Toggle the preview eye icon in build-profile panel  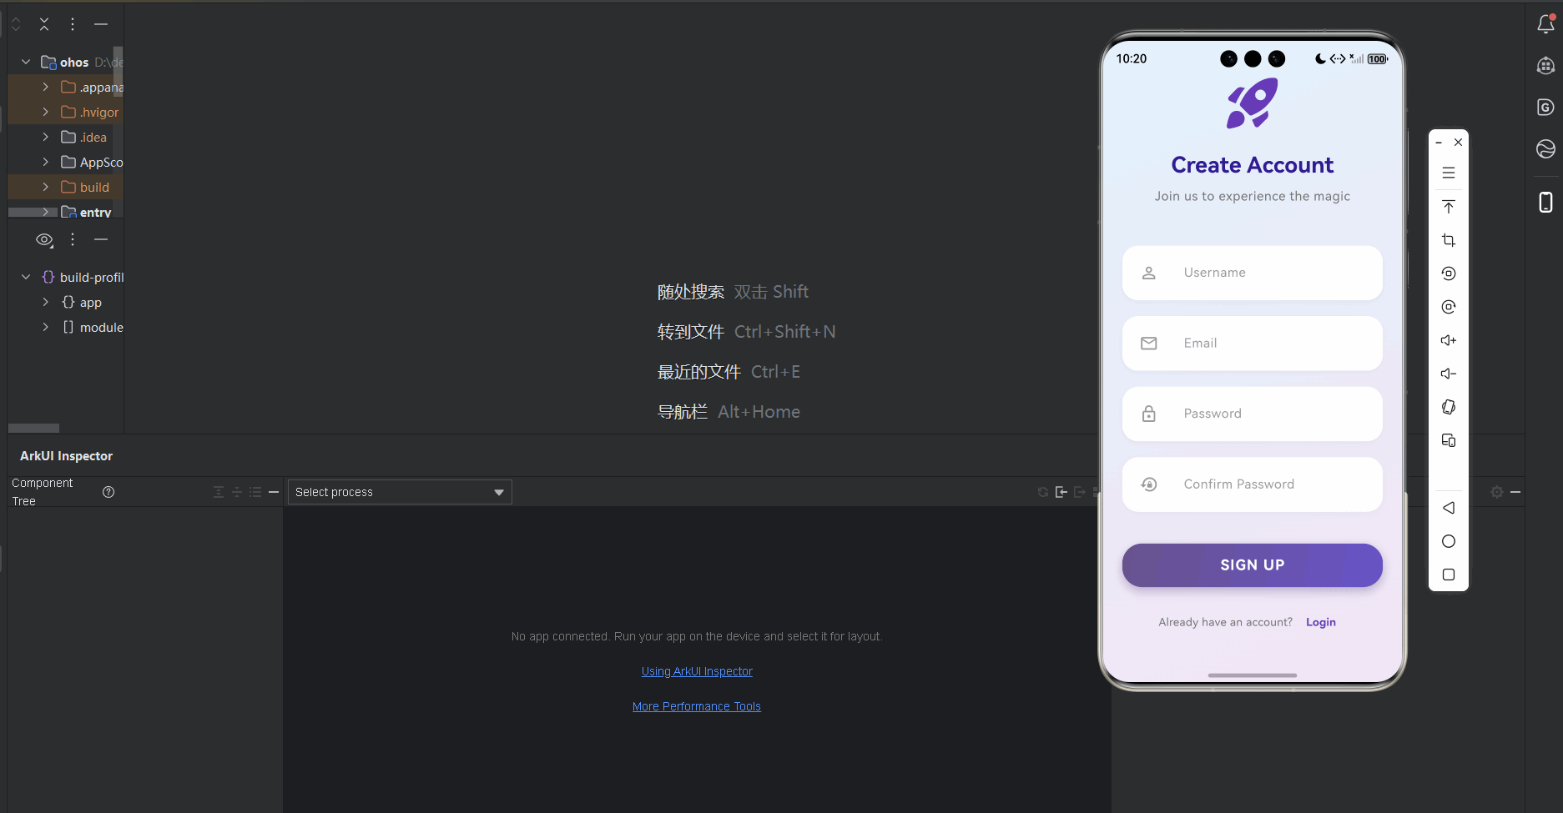tap(43, 239)
